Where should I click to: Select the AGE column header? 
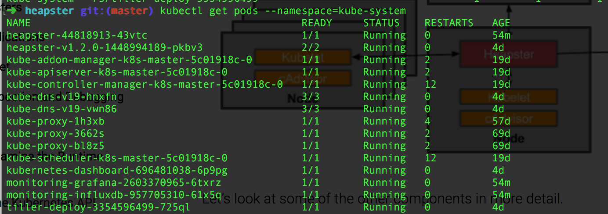point(501,23)
